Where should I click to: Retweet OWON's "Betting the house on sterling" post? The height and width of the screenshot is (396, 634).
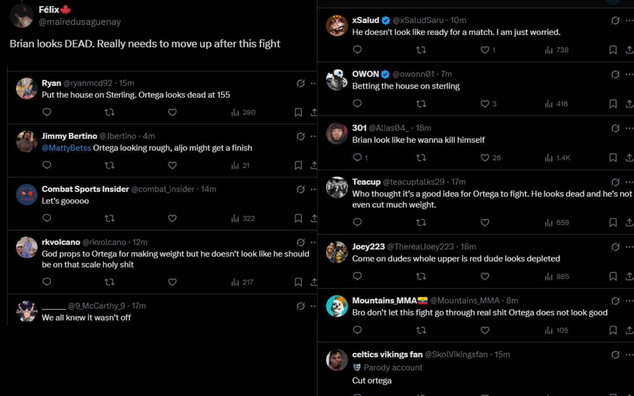[x=421, y=104]
